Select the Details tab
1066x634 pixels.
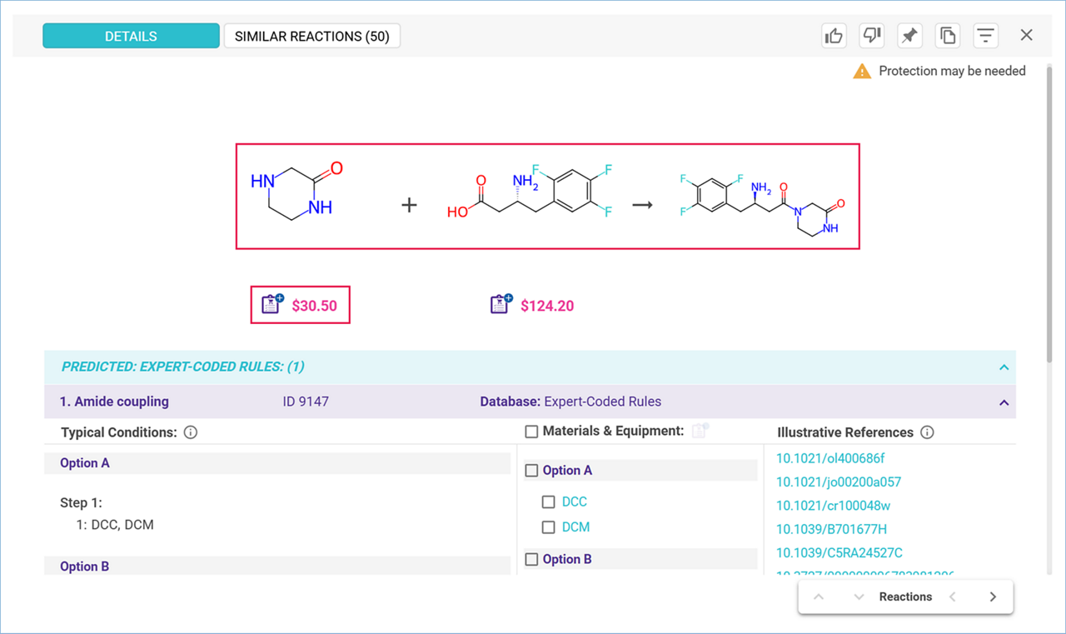[131, 36]
